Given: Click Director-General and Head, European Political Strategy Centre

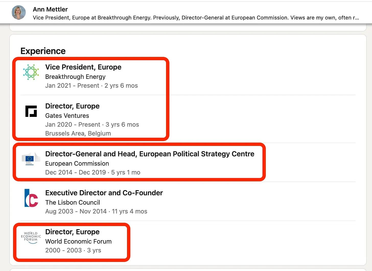Looking at the screenshot, I should pos(150,154).
